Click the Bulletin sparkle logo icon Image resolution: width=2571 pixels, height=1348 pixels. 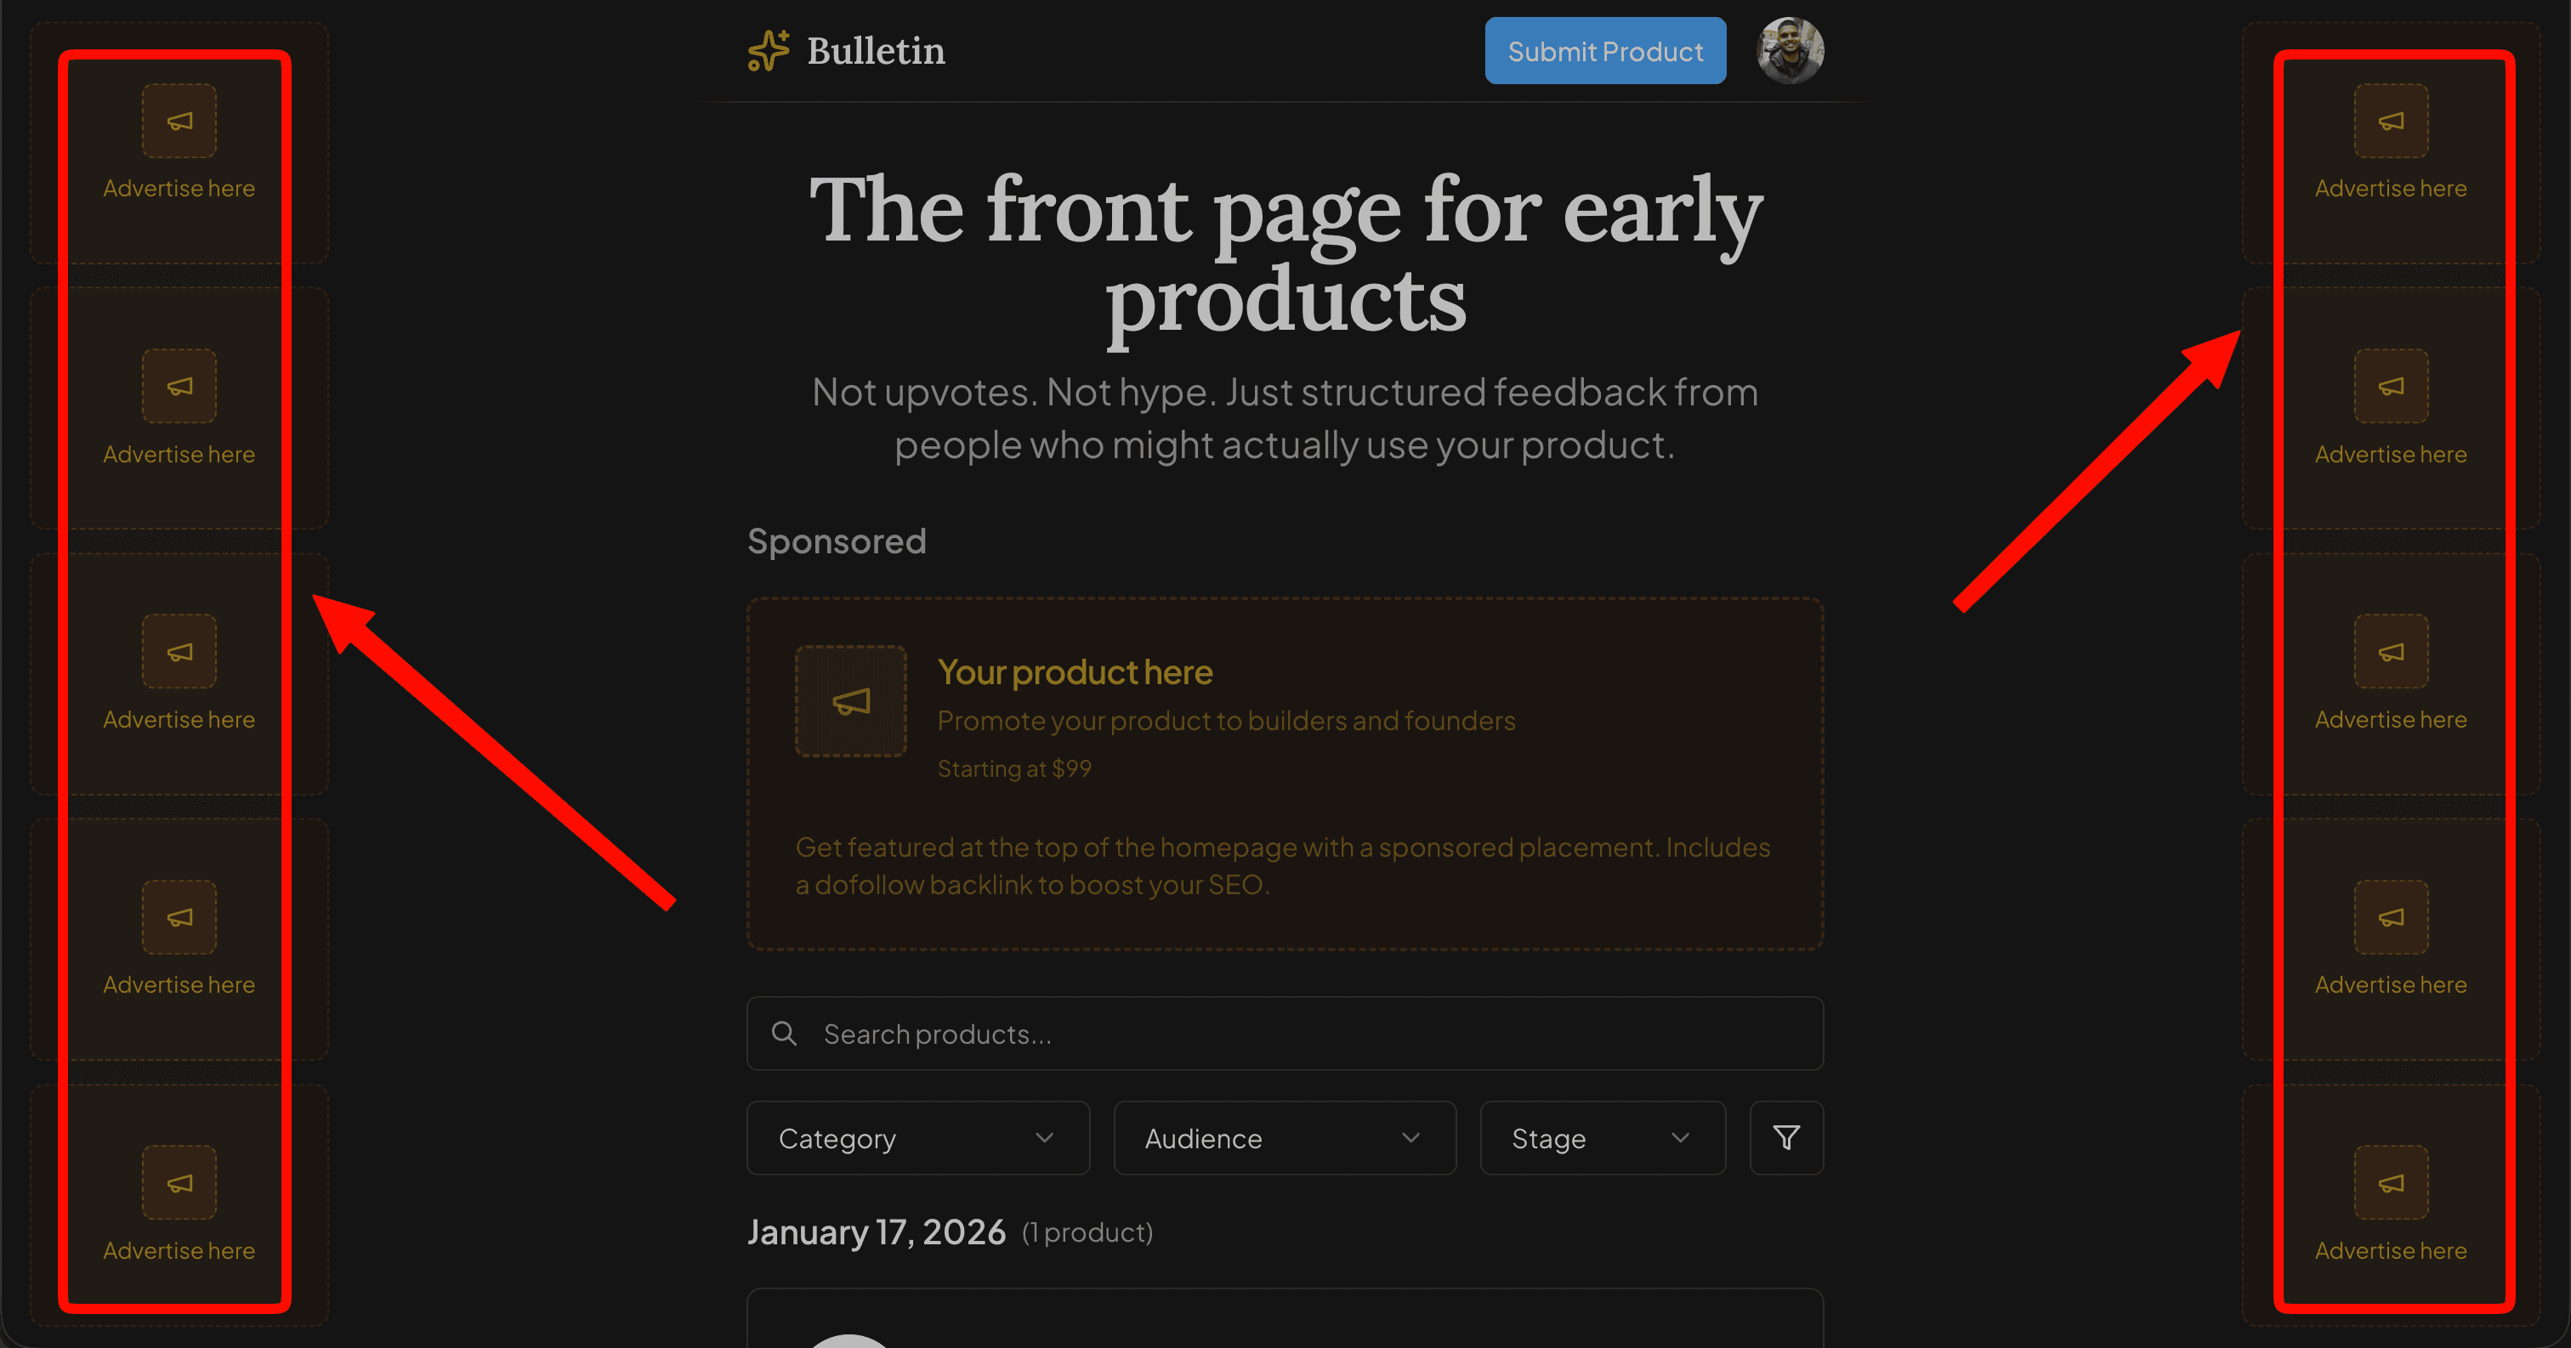pyautogui.click(x=767, y=51)
